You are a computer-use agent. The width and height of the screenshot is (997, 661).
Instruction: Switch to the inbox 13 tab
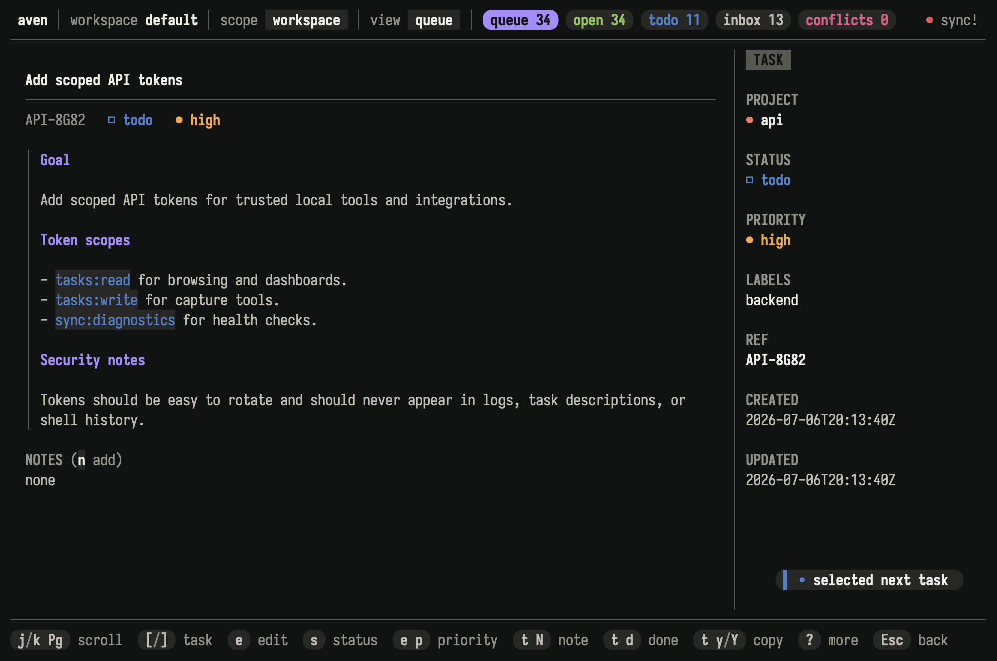[x=753, y=20]
